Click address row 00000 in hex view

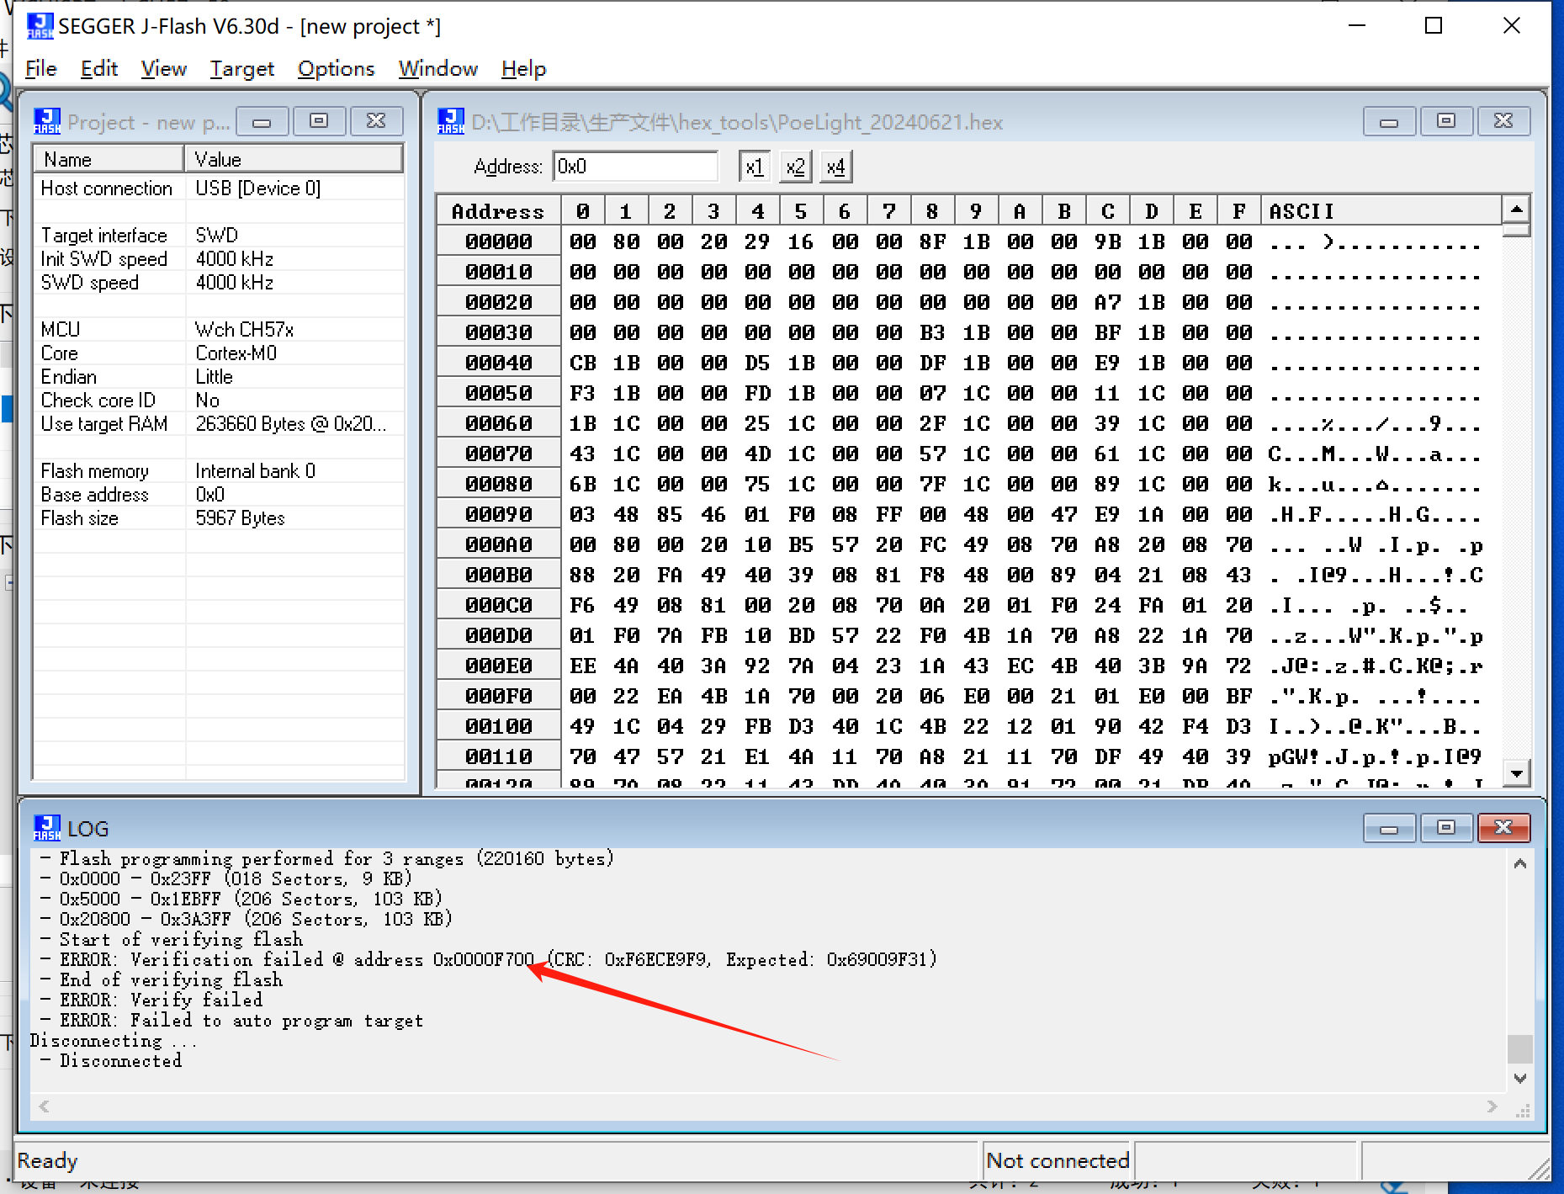pyautogui.click(x=498, y=241)
